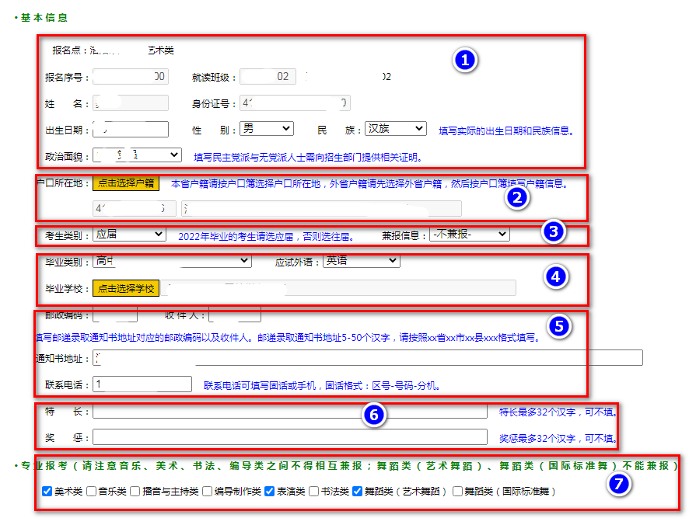Tick the 播音与主持类 checkbox
Screen dimensions: 696x525
click(135, 492)
